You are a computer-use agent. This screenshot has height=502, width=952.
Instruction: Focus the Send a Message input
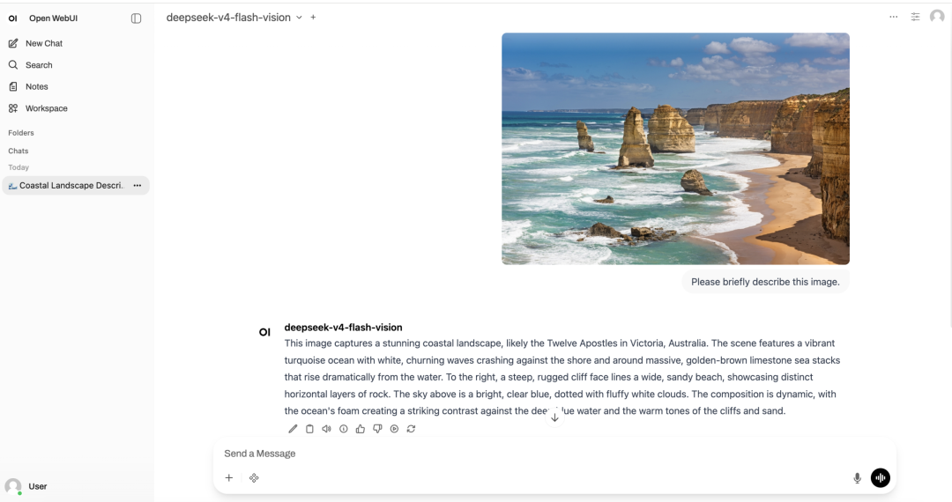coord(555,454)
